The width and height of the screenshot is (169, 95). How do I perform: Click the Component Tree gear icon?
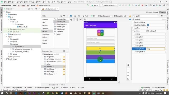(64, 51)
